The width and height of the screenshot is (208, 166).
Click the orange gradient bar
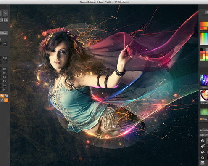[x=204, y=24]
